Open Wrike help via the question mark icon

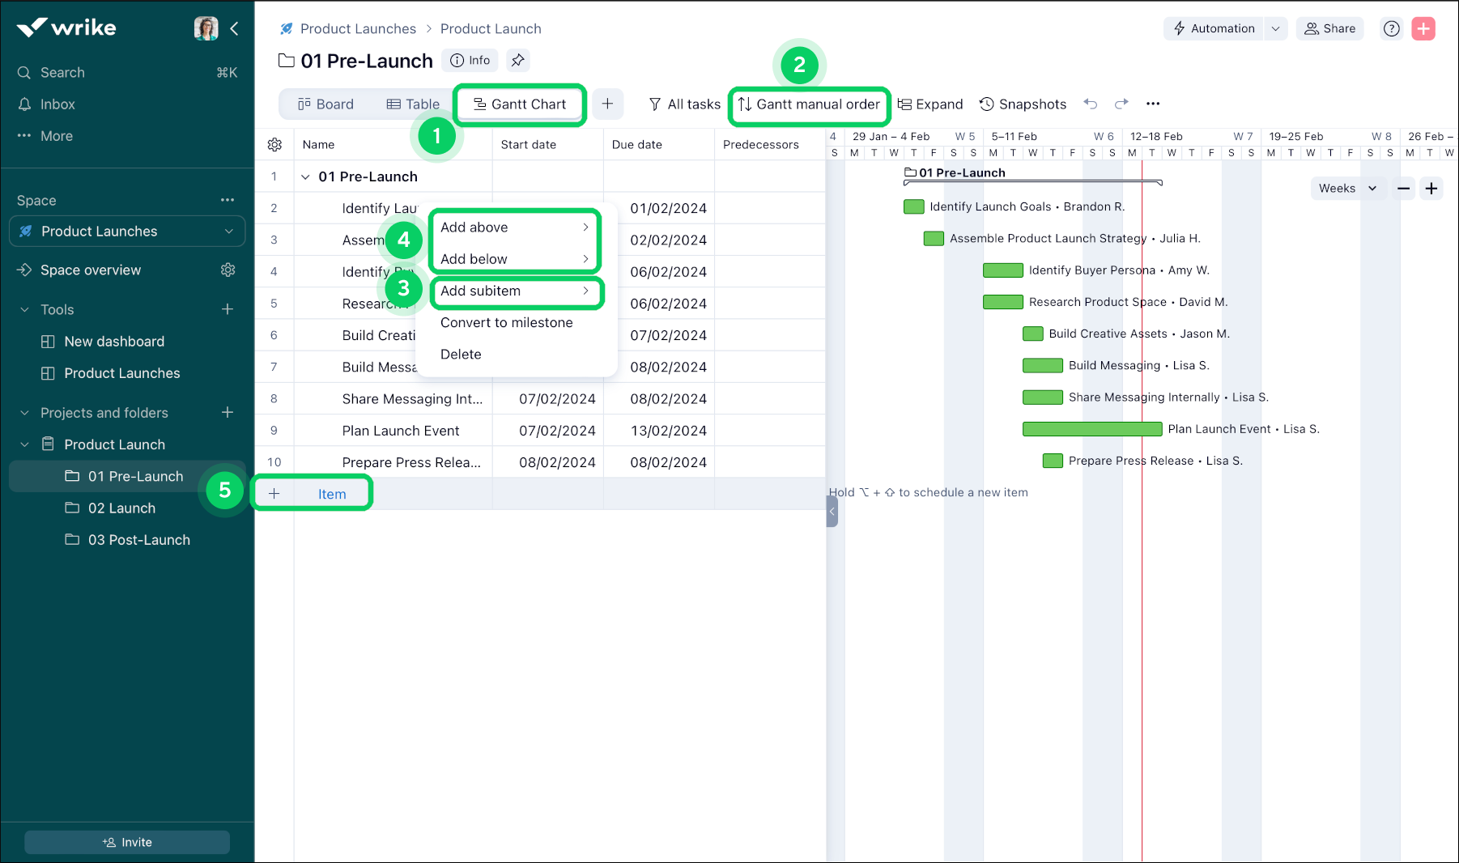1391,28
